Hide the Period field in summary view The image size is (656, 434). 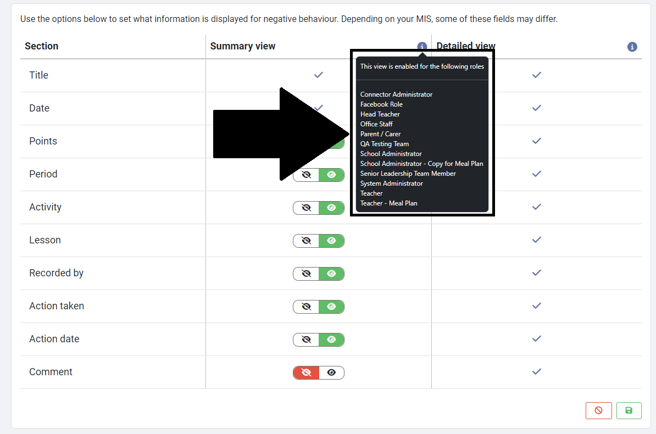[306, 175]
